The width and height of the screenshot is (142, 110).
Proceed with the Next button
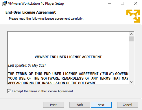[101, 105]
